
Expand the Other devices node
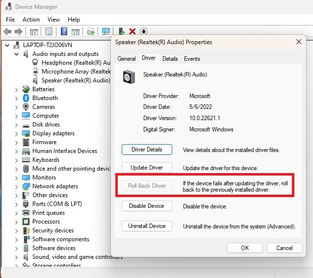[x=17, y=196]
